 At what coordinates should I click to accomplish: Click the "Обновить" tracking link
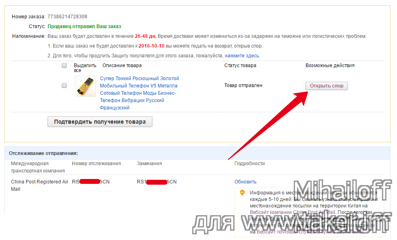click(x=245, y=182)
